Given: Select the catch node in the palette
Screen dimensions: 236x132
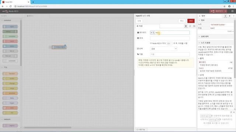Looking at the screenshot, I should pyautogui.click(x=10, y=41).
